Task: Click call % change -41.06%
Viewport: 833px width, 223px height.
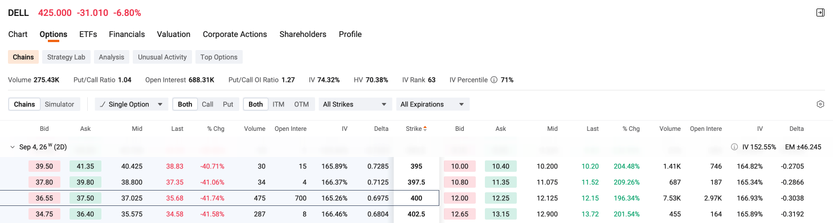Action: pos(212,182)
